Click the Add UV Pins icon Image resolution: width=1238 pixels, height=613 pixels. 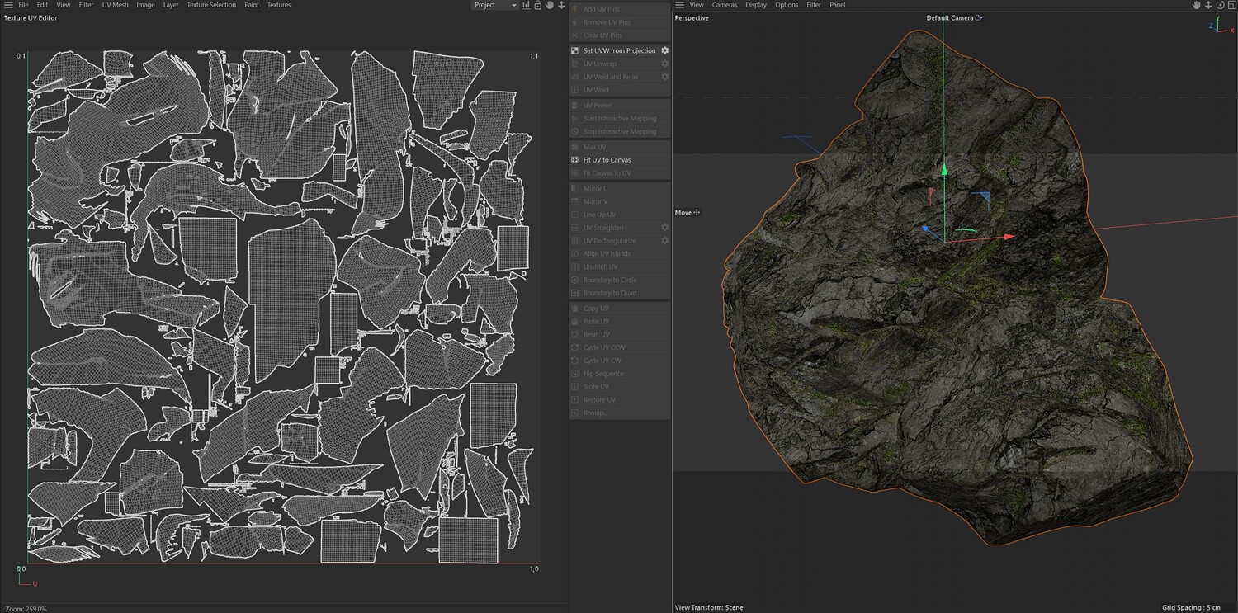tap(575, 9)
